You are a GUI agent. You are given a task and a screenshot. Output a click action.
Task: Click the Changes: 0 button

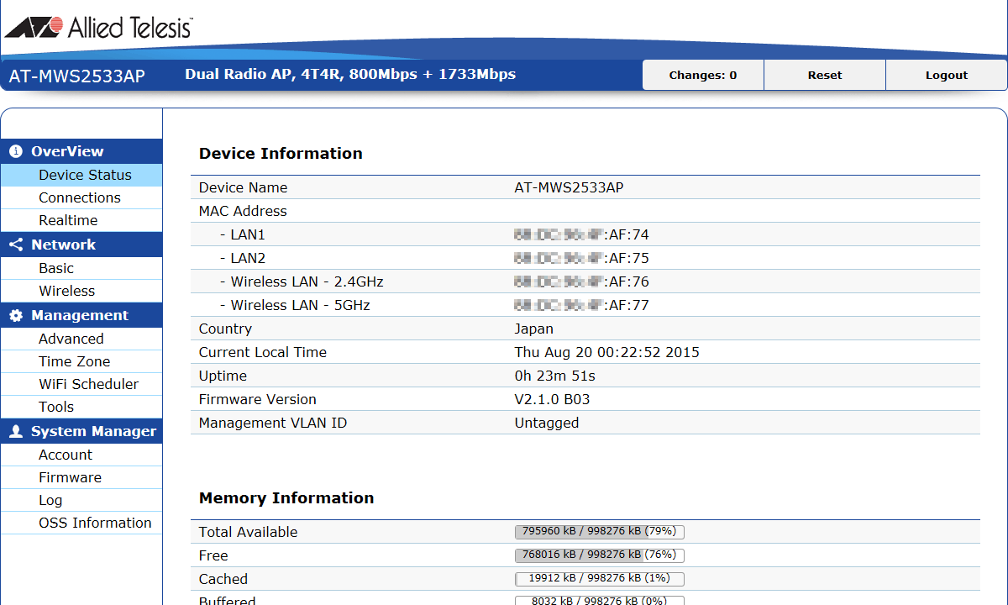point(703,75)
